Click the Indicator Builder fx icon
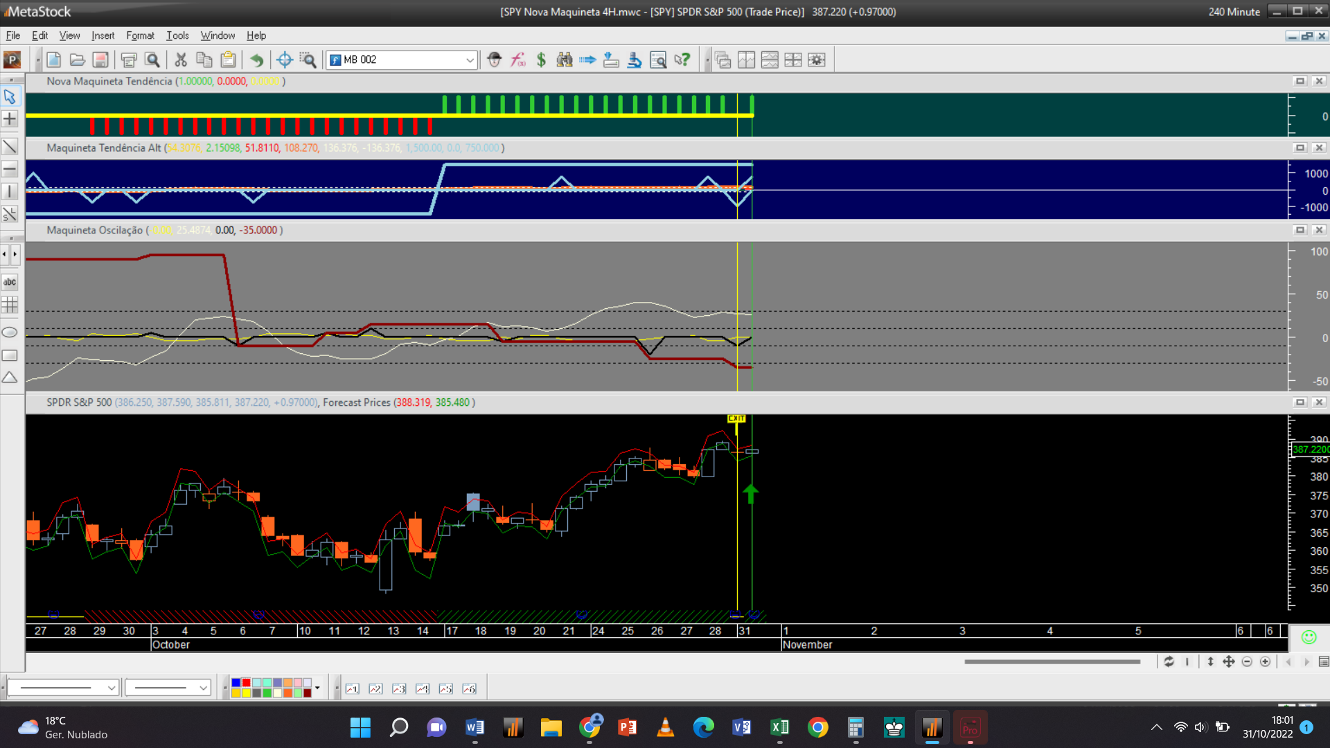Image resolution: width=1330 pixels, height=748 pixels. pos(518,60)
